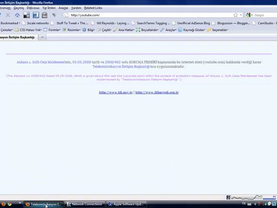The image size is (277, 208).
Task: Open the Araçlar menu in the menu bar
Action: (63, 8)
